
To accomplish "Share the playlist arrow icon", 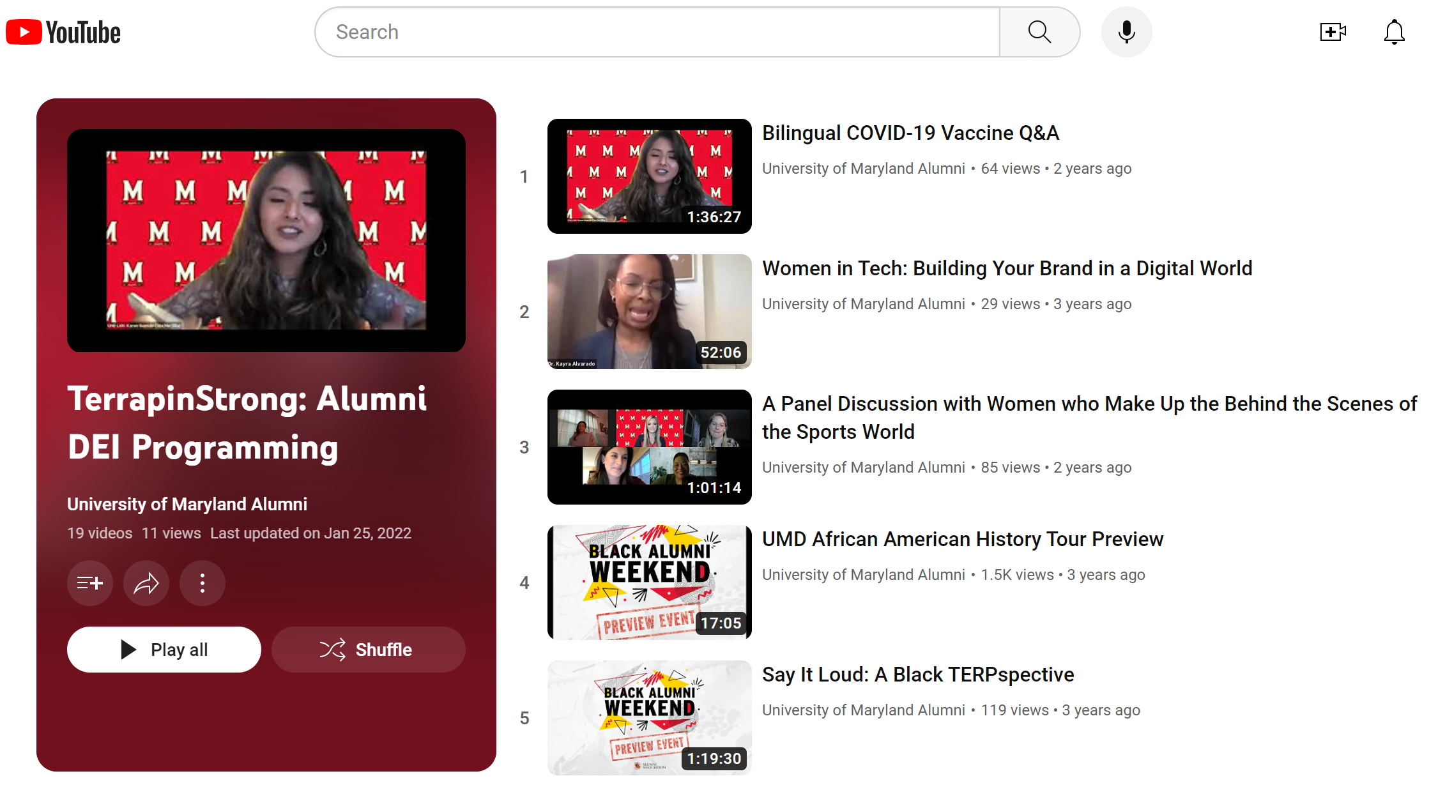I will (x=146, y=583).
